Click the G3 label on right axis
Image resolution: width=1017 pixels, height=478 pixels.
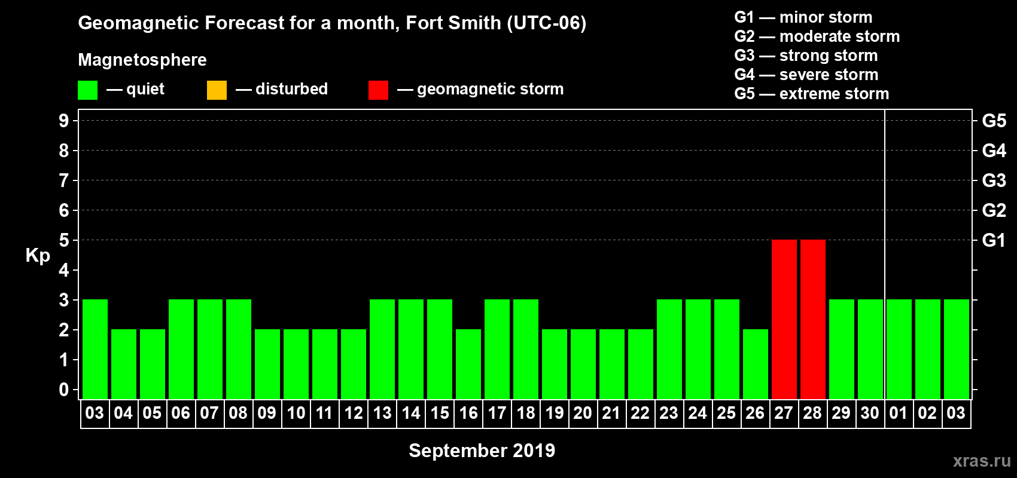(994, 180)
